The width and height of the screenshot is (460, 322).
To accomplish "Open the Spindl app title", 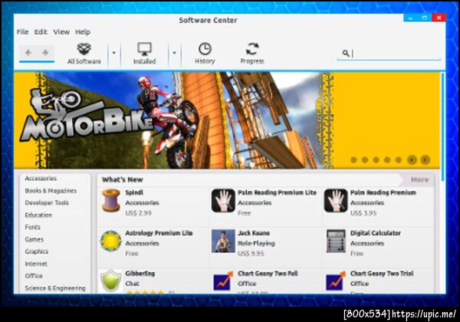I will [x=134, y=192].
